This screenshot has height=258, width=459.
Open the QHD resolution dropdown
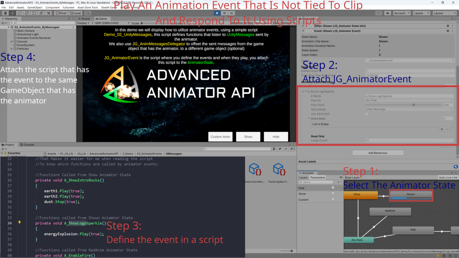pos(112,23)
